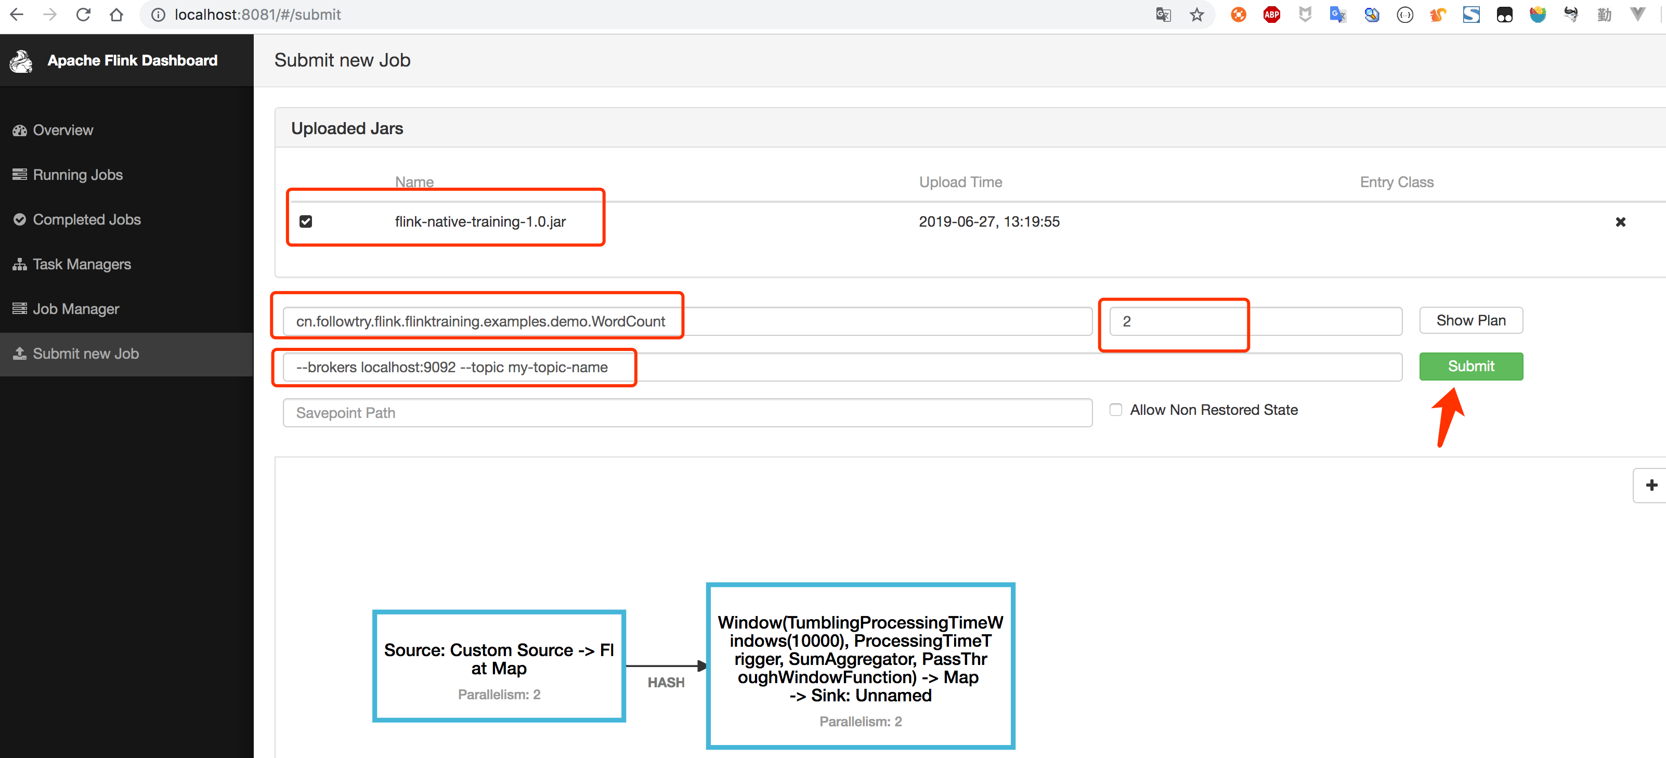
Task: Click the Google Translate page icon
Action: click(x=1163, y=14)
